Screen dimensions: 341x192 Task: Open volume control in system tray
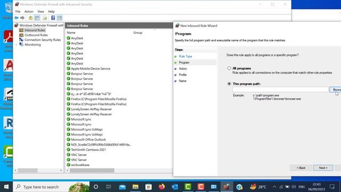(x=294, y=187)
